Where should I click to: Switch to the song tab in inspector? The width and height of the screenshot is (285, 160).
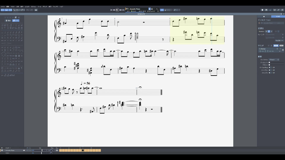pos(264,17)
